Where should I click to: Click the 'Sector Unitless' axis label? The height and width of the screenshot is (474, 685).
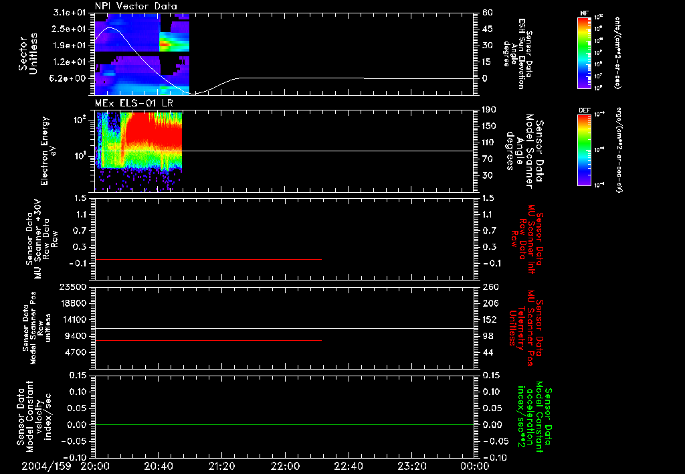coord(28,54)
